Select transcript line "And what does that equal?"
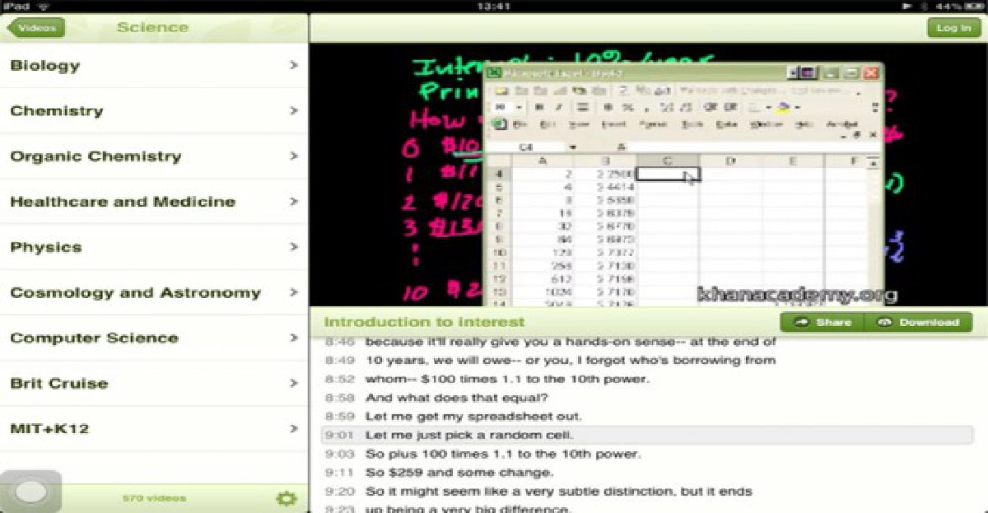Viewport: 988px width, 513px height. [648, 398]
